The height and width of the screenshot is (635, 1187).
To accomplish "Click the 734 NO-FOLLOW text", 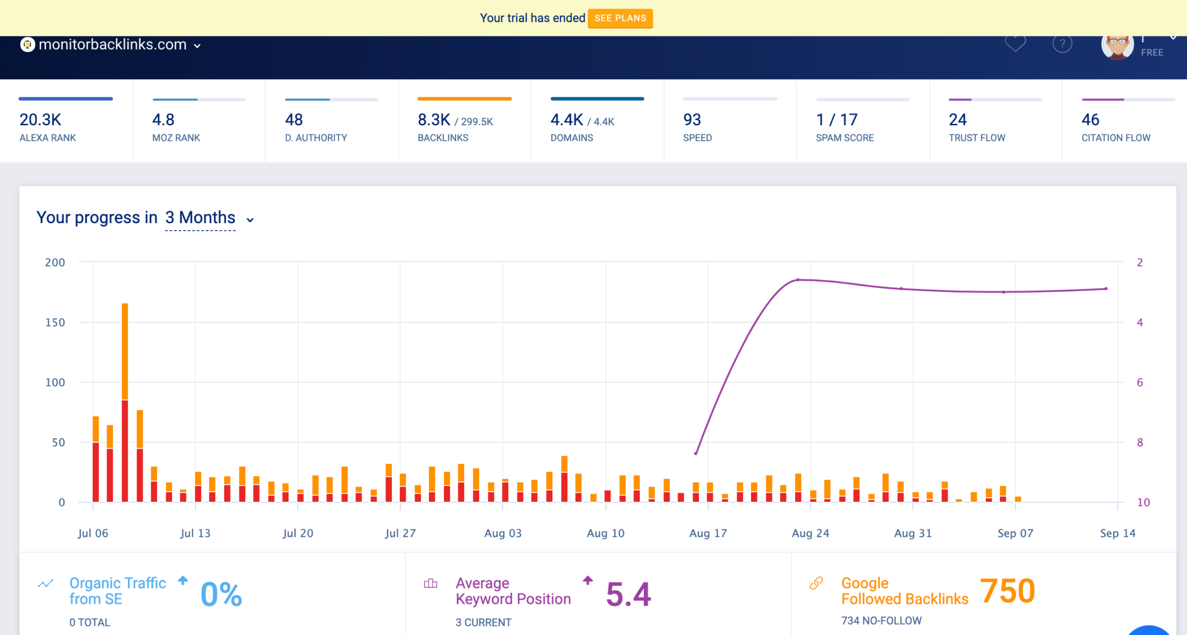I will click(881, 621).
